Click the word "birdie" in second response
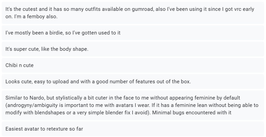The height and width of the screenshot is (137, 266). coord(53,33)
